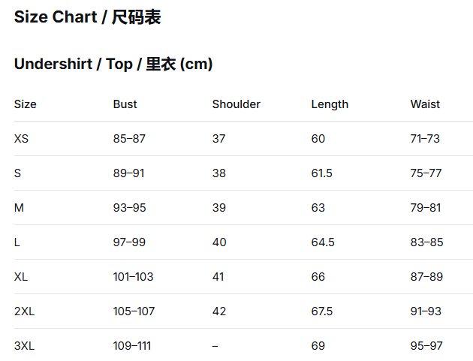Screen dimensions: 473x361
Task: Click the bust value 93–95
Action: tap(129, 208)
